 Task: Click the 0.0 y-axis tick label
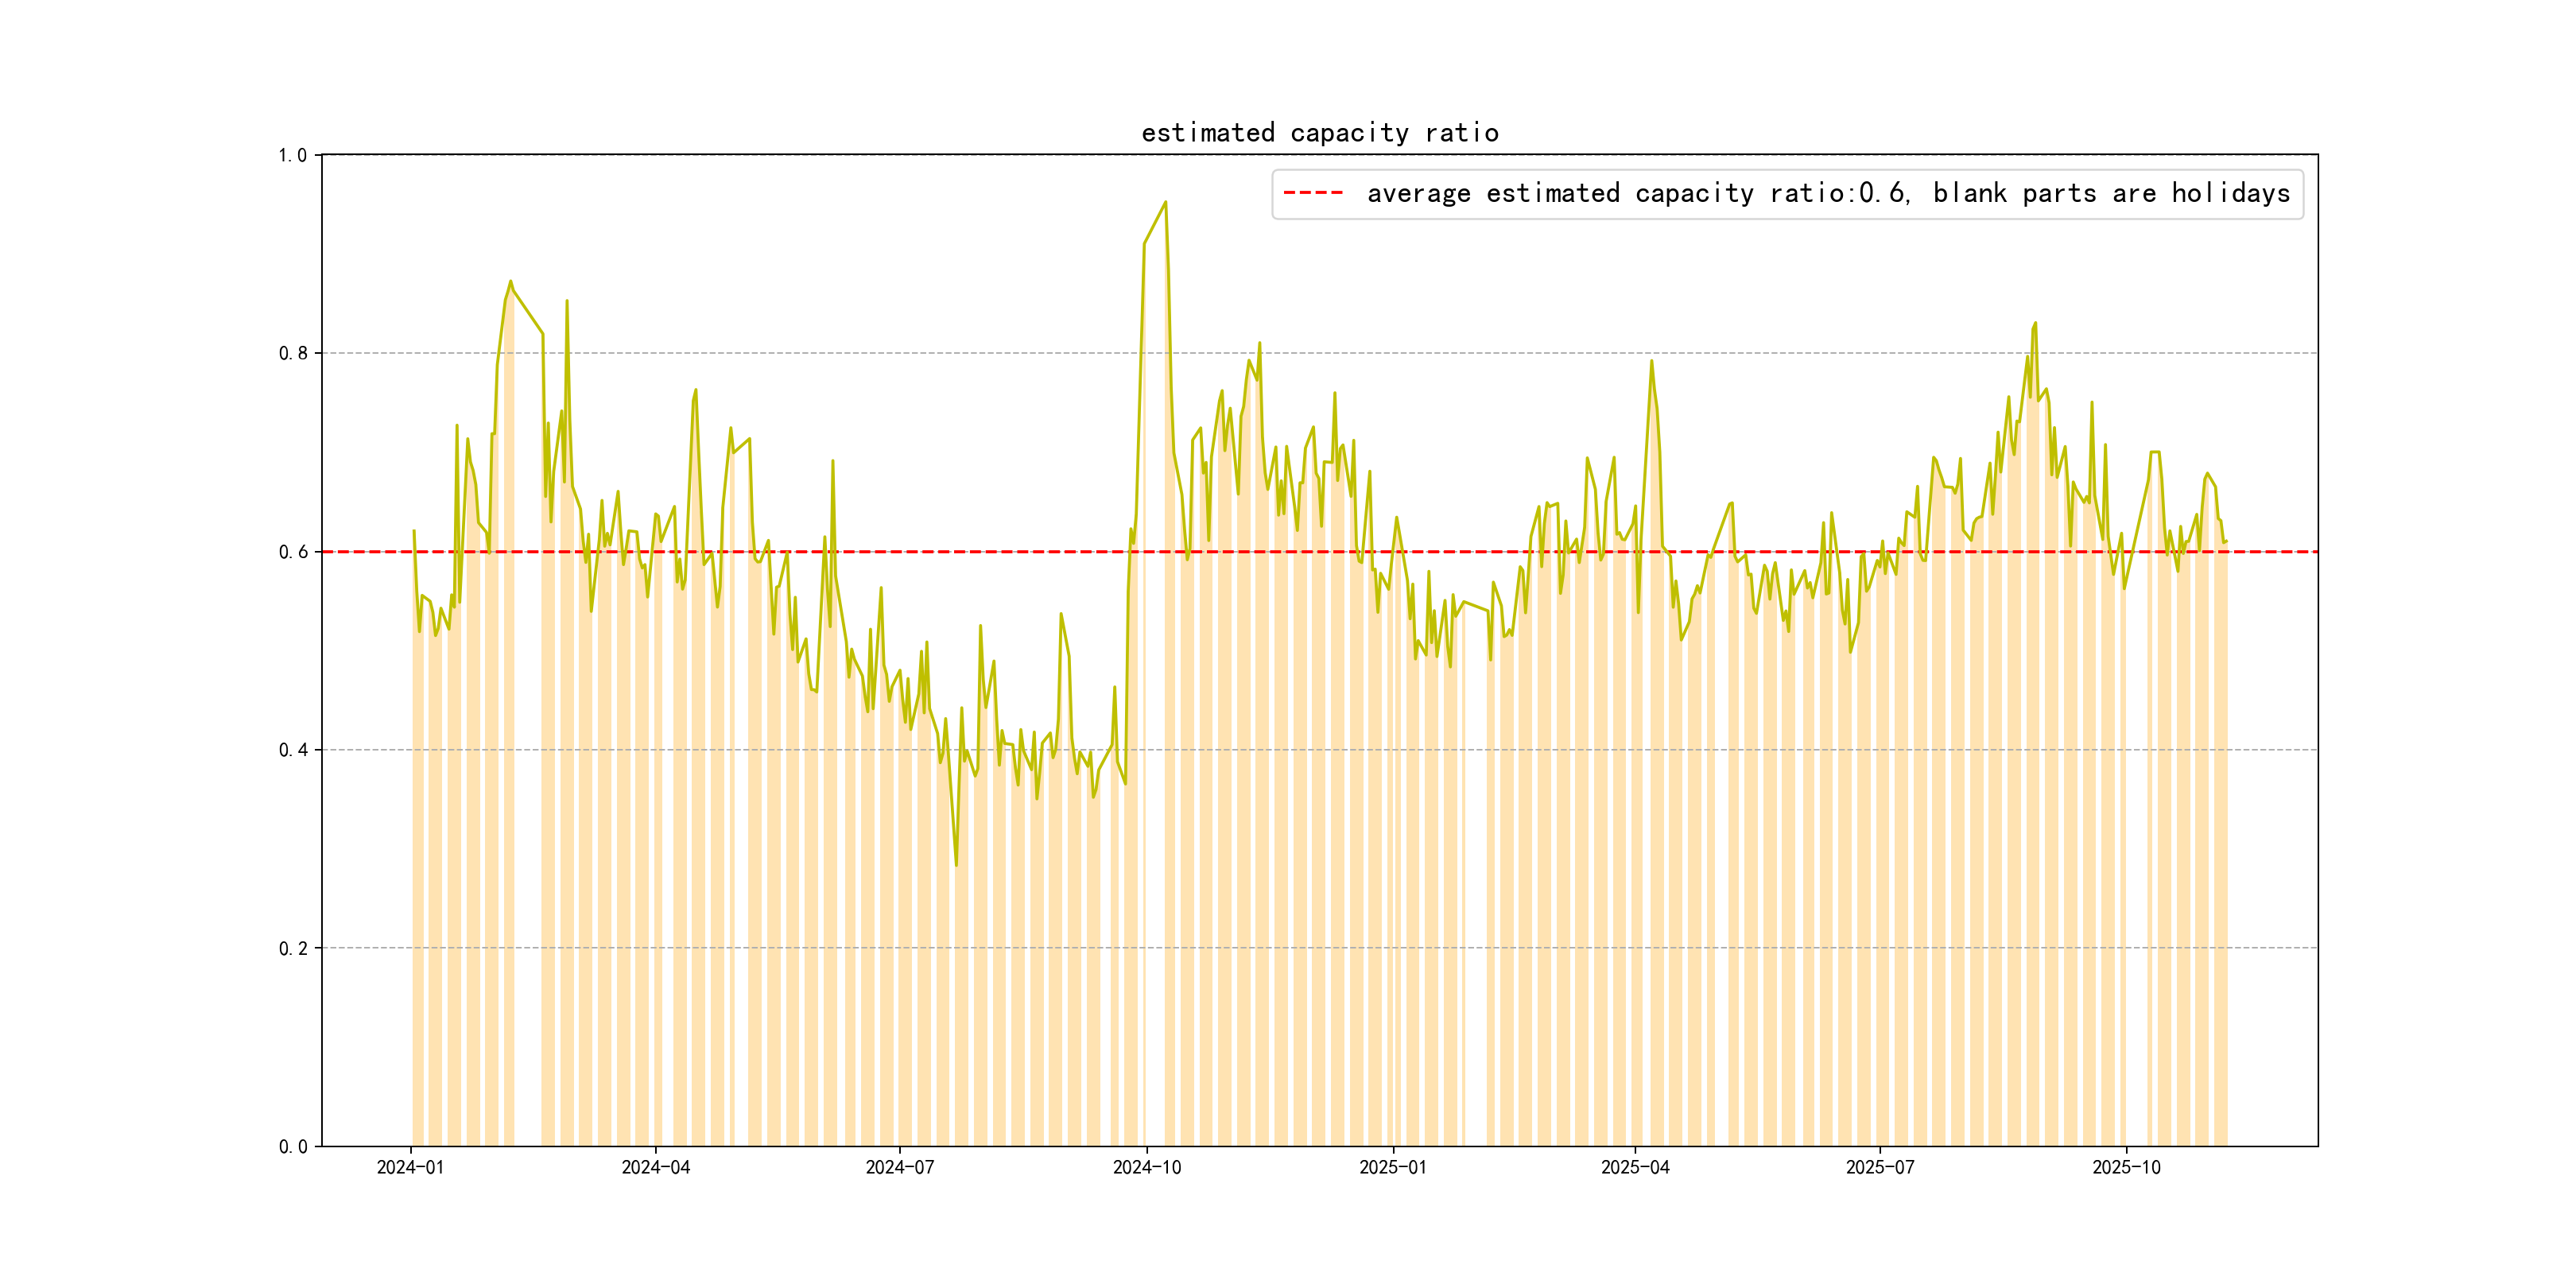[292, 1146]
